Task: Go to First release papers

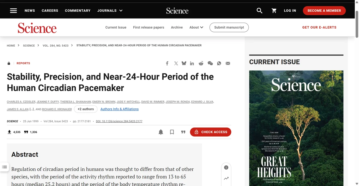Action: [x=149, y=27]
